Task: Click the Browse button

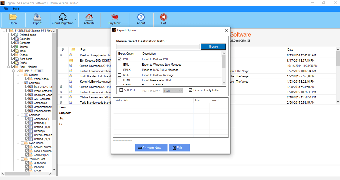Action: coord(213,47)
